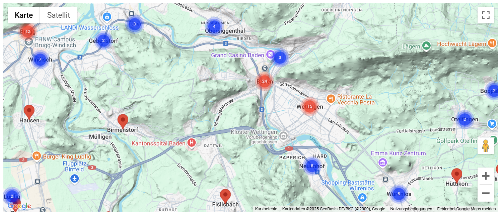
Task: Click the blue shopping cart icon near Otelfingen
Action: point(492,124)
